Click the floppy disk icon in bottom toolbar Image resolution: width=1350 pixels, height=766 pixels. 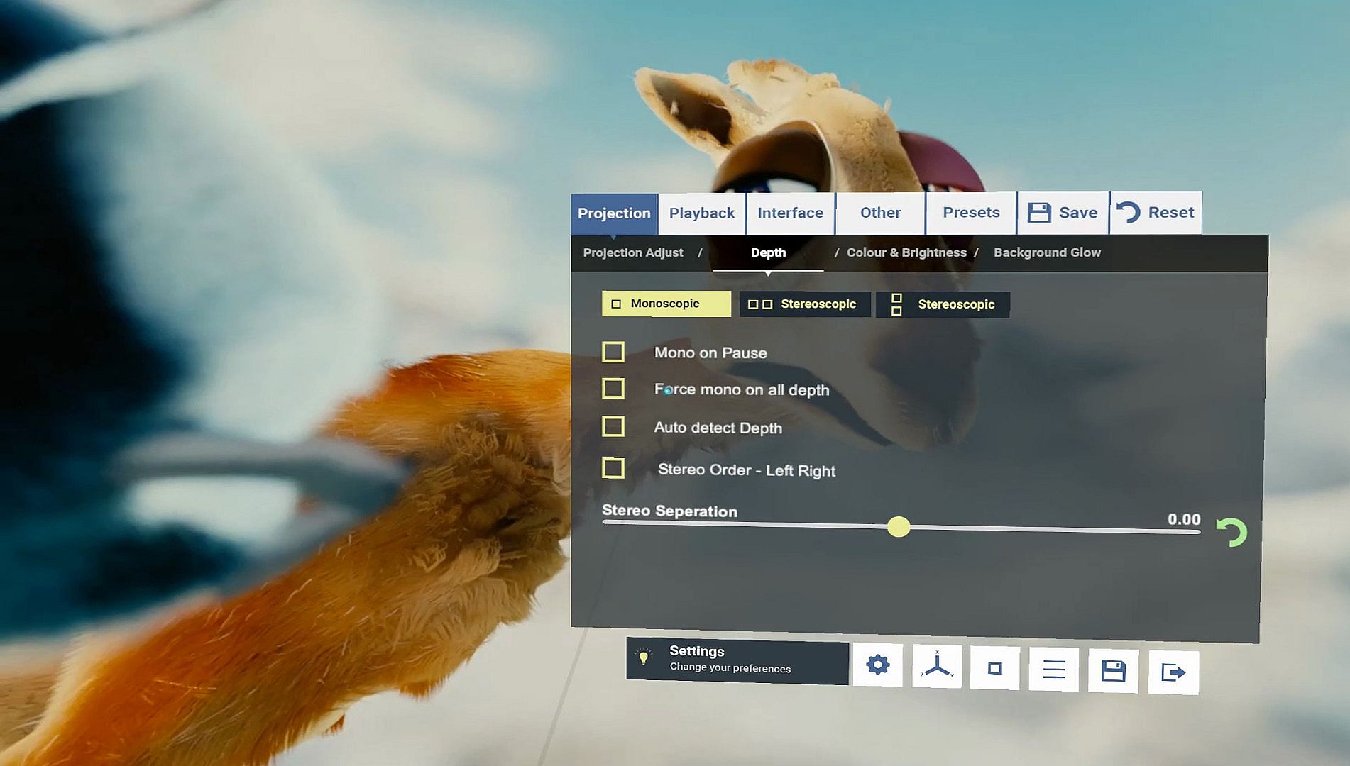[x=1113, y=670]
